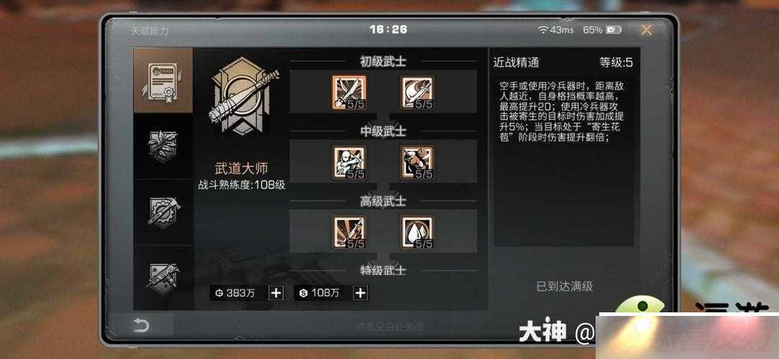Open the gear and hammer talent tab
The height and width of the screenshot is (359, 779).
(163, 213)
